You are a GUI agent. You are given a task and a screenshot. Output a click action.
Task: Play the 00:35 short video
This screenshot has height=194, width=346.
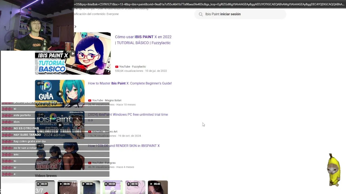coord(68,187)
